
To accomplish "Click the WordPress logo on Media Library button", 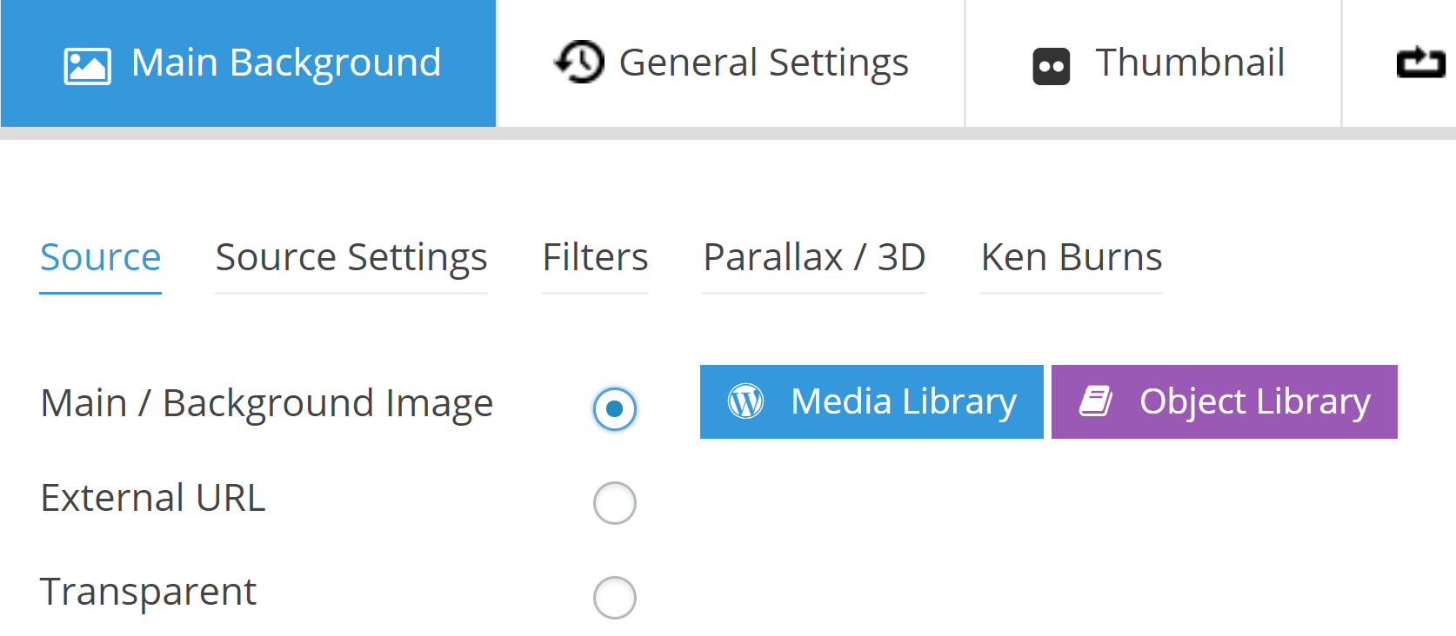I will [x=745, y=401].
